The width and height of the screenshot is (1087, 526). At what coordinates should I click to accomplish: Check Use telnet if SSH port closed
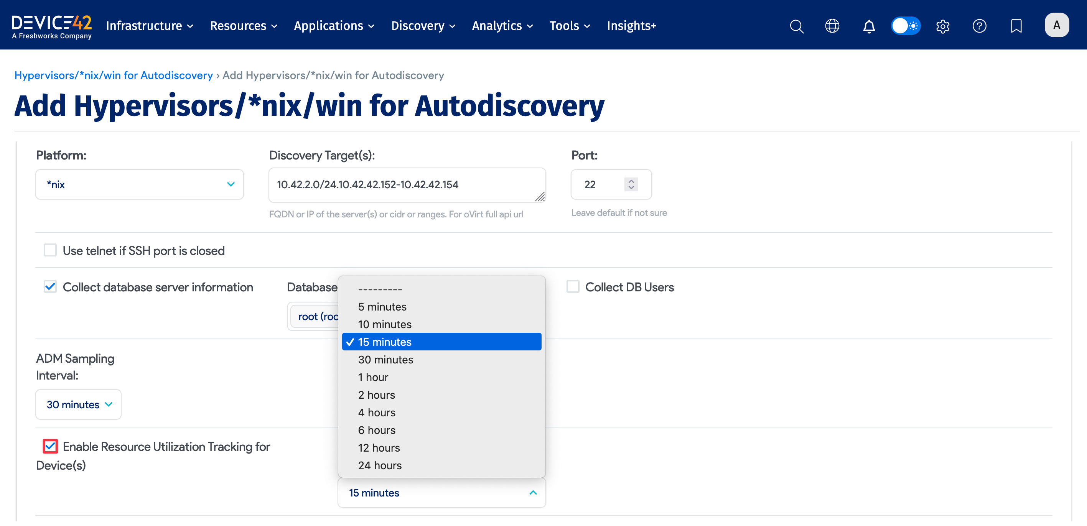pos(50,250)
